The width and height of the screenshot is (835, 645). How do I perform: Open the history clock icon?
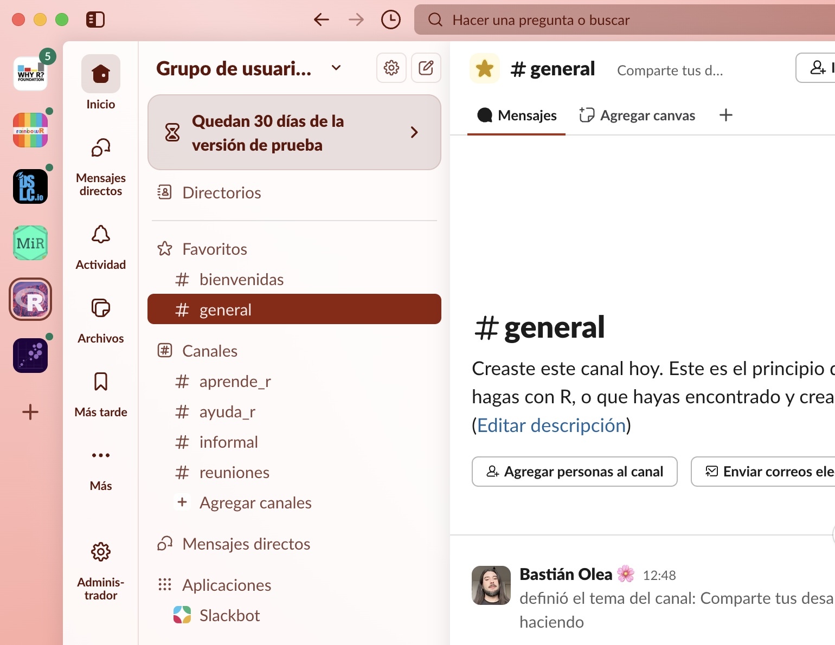pyautogui.click(x=390, y=20)
